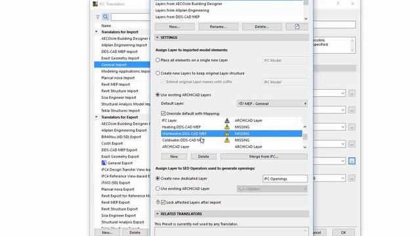Select Layers from DDS-CAD MEP preset

(x=177, y=16)
